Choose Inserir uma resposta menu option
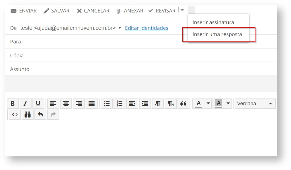Viewport: 291px width, 170px height. pos(217,34)
